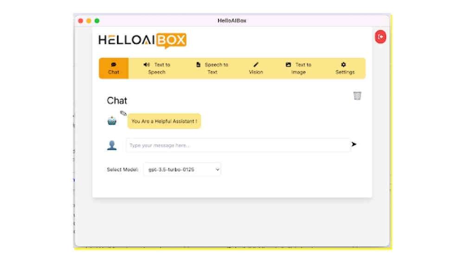Screen dimensions: 464x261
Task: Click the 'Select Model:' label
Action: (x=122, y=169)
